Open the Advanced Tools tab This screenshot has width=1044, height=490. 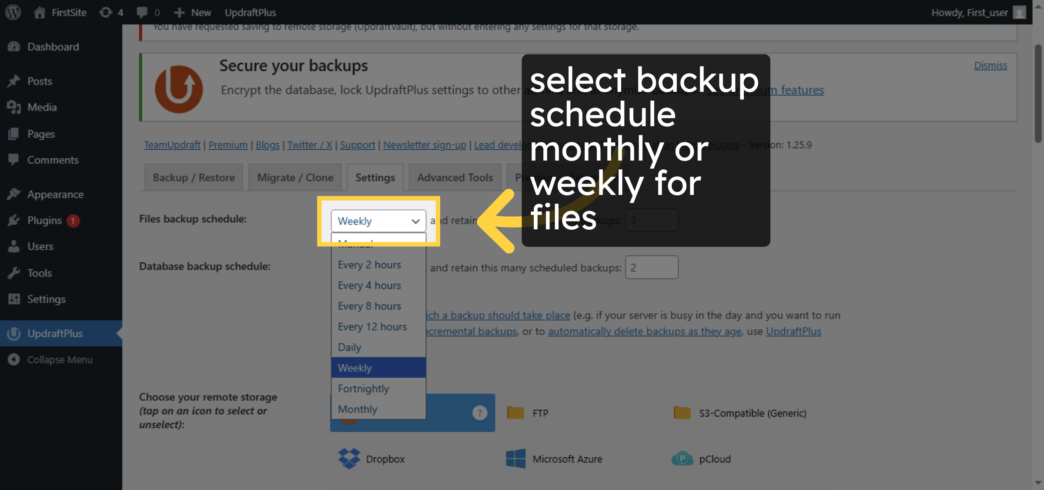(455, 177)
